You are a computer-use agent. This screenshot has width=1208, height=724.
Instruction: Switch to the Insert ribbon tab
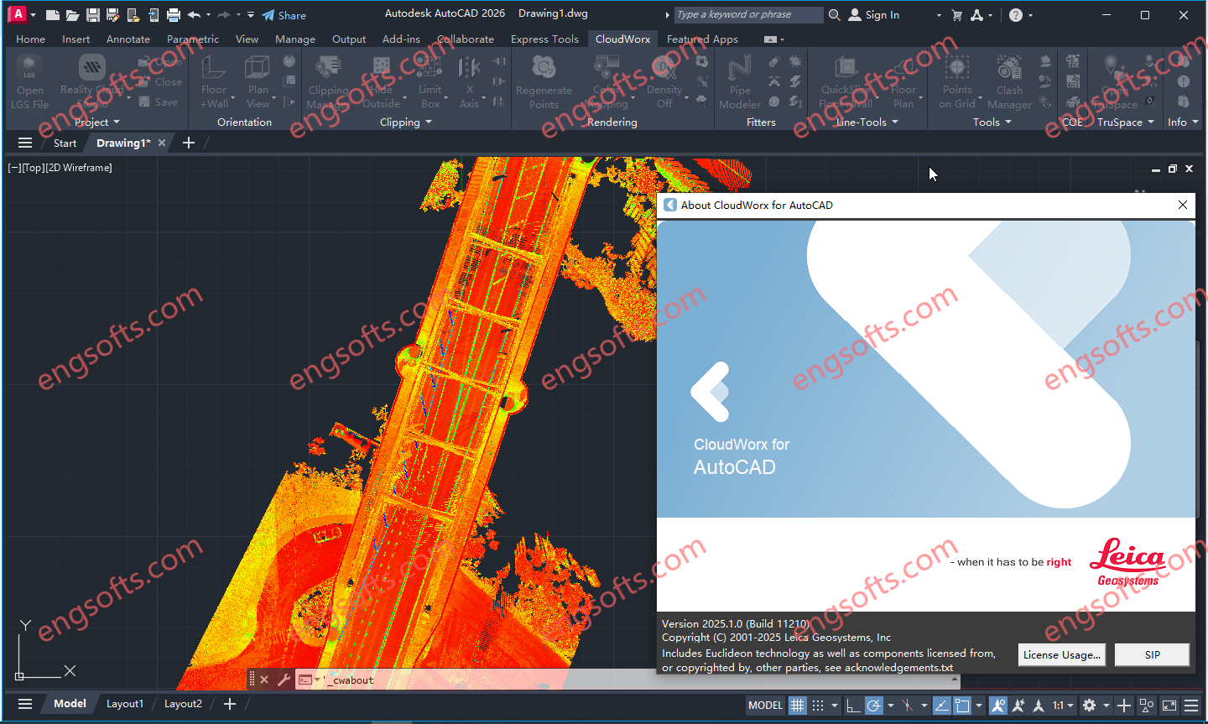tap(75, 39)
